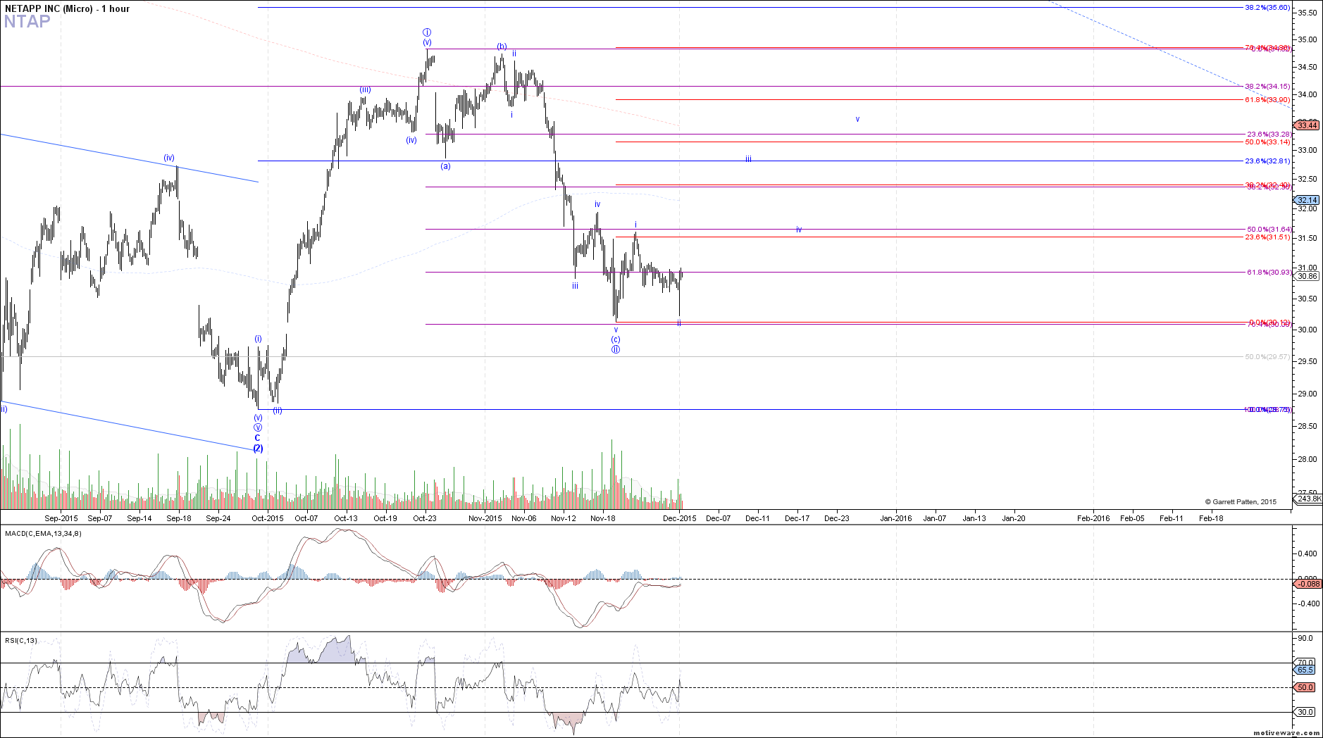
Task: Select the projected v wave label near 33.50
Action: click(x=857, y=119)
